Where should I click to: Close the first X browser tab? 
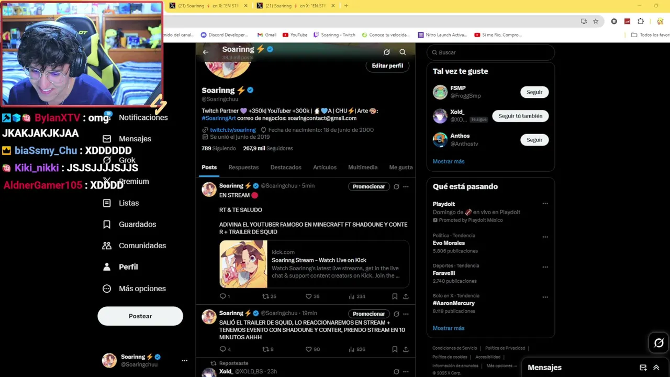tap(245, 6)
